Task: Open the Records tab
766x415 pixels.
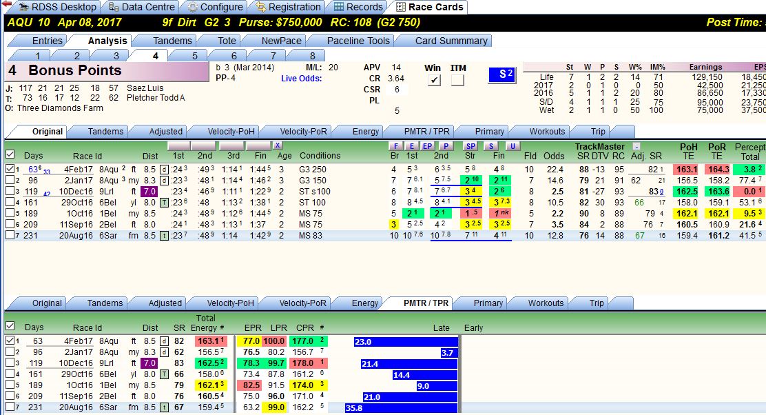Action: 359,7
